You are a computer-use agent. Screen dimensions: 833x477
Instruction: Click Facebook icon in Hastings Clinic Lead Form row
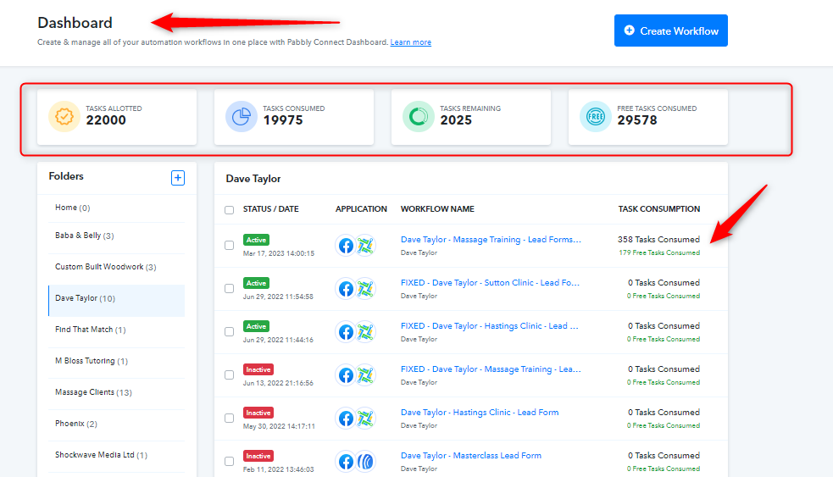[346, 419]
